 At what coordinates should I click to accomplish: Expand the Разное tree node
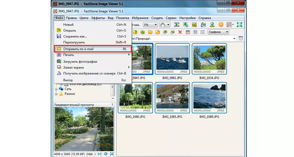click(x=56, y=94)
